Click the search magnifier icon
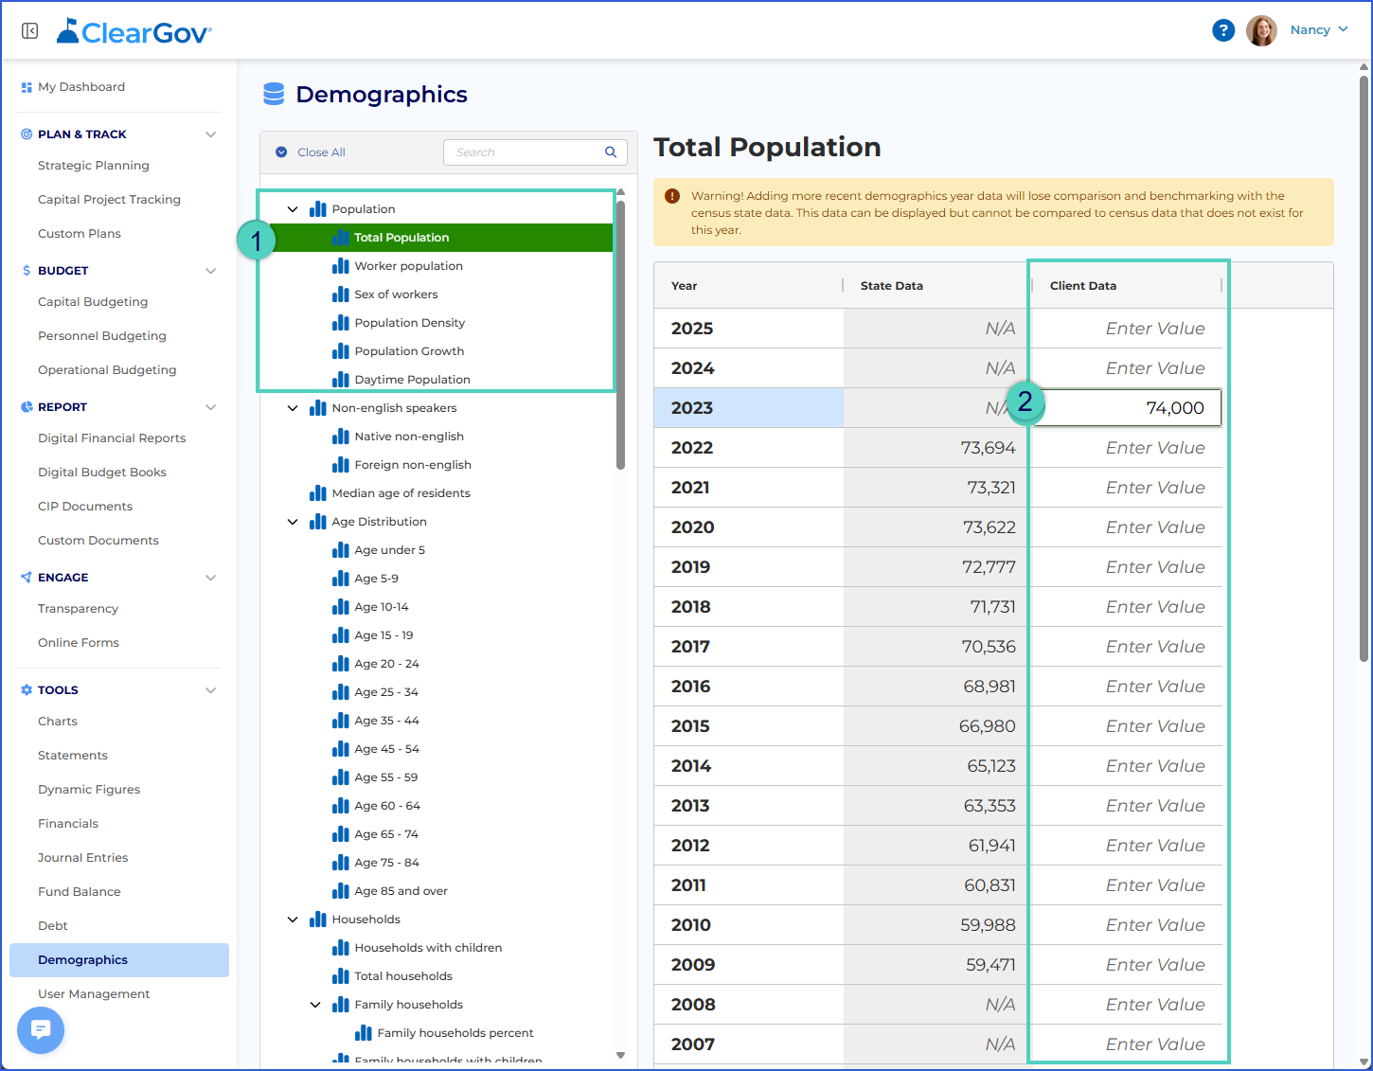 [611, 152]
